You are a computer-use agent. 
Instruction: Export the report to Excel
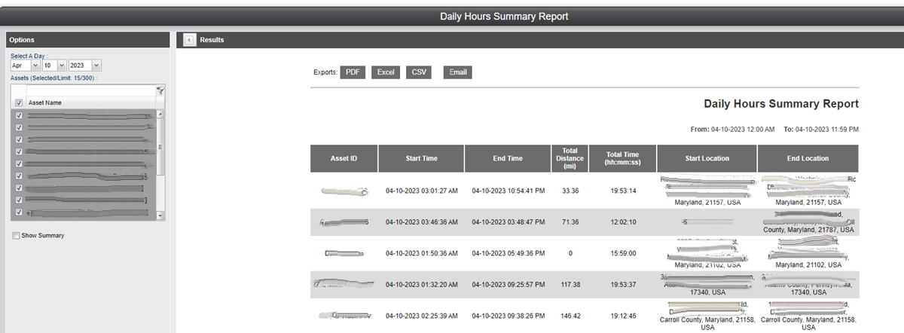[x=386, y=72]
